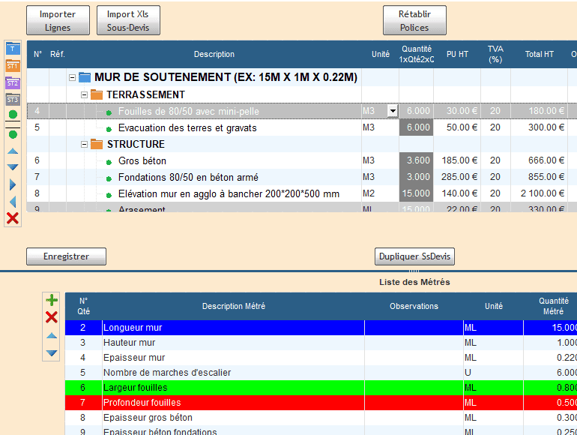577x435 pixels.
Task: Click the blue right arrow indent icon
Action: (13, 184)
